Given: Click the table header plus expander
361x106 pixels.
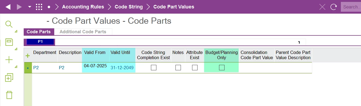Looking at the screenshot, I should coord(28,56).
